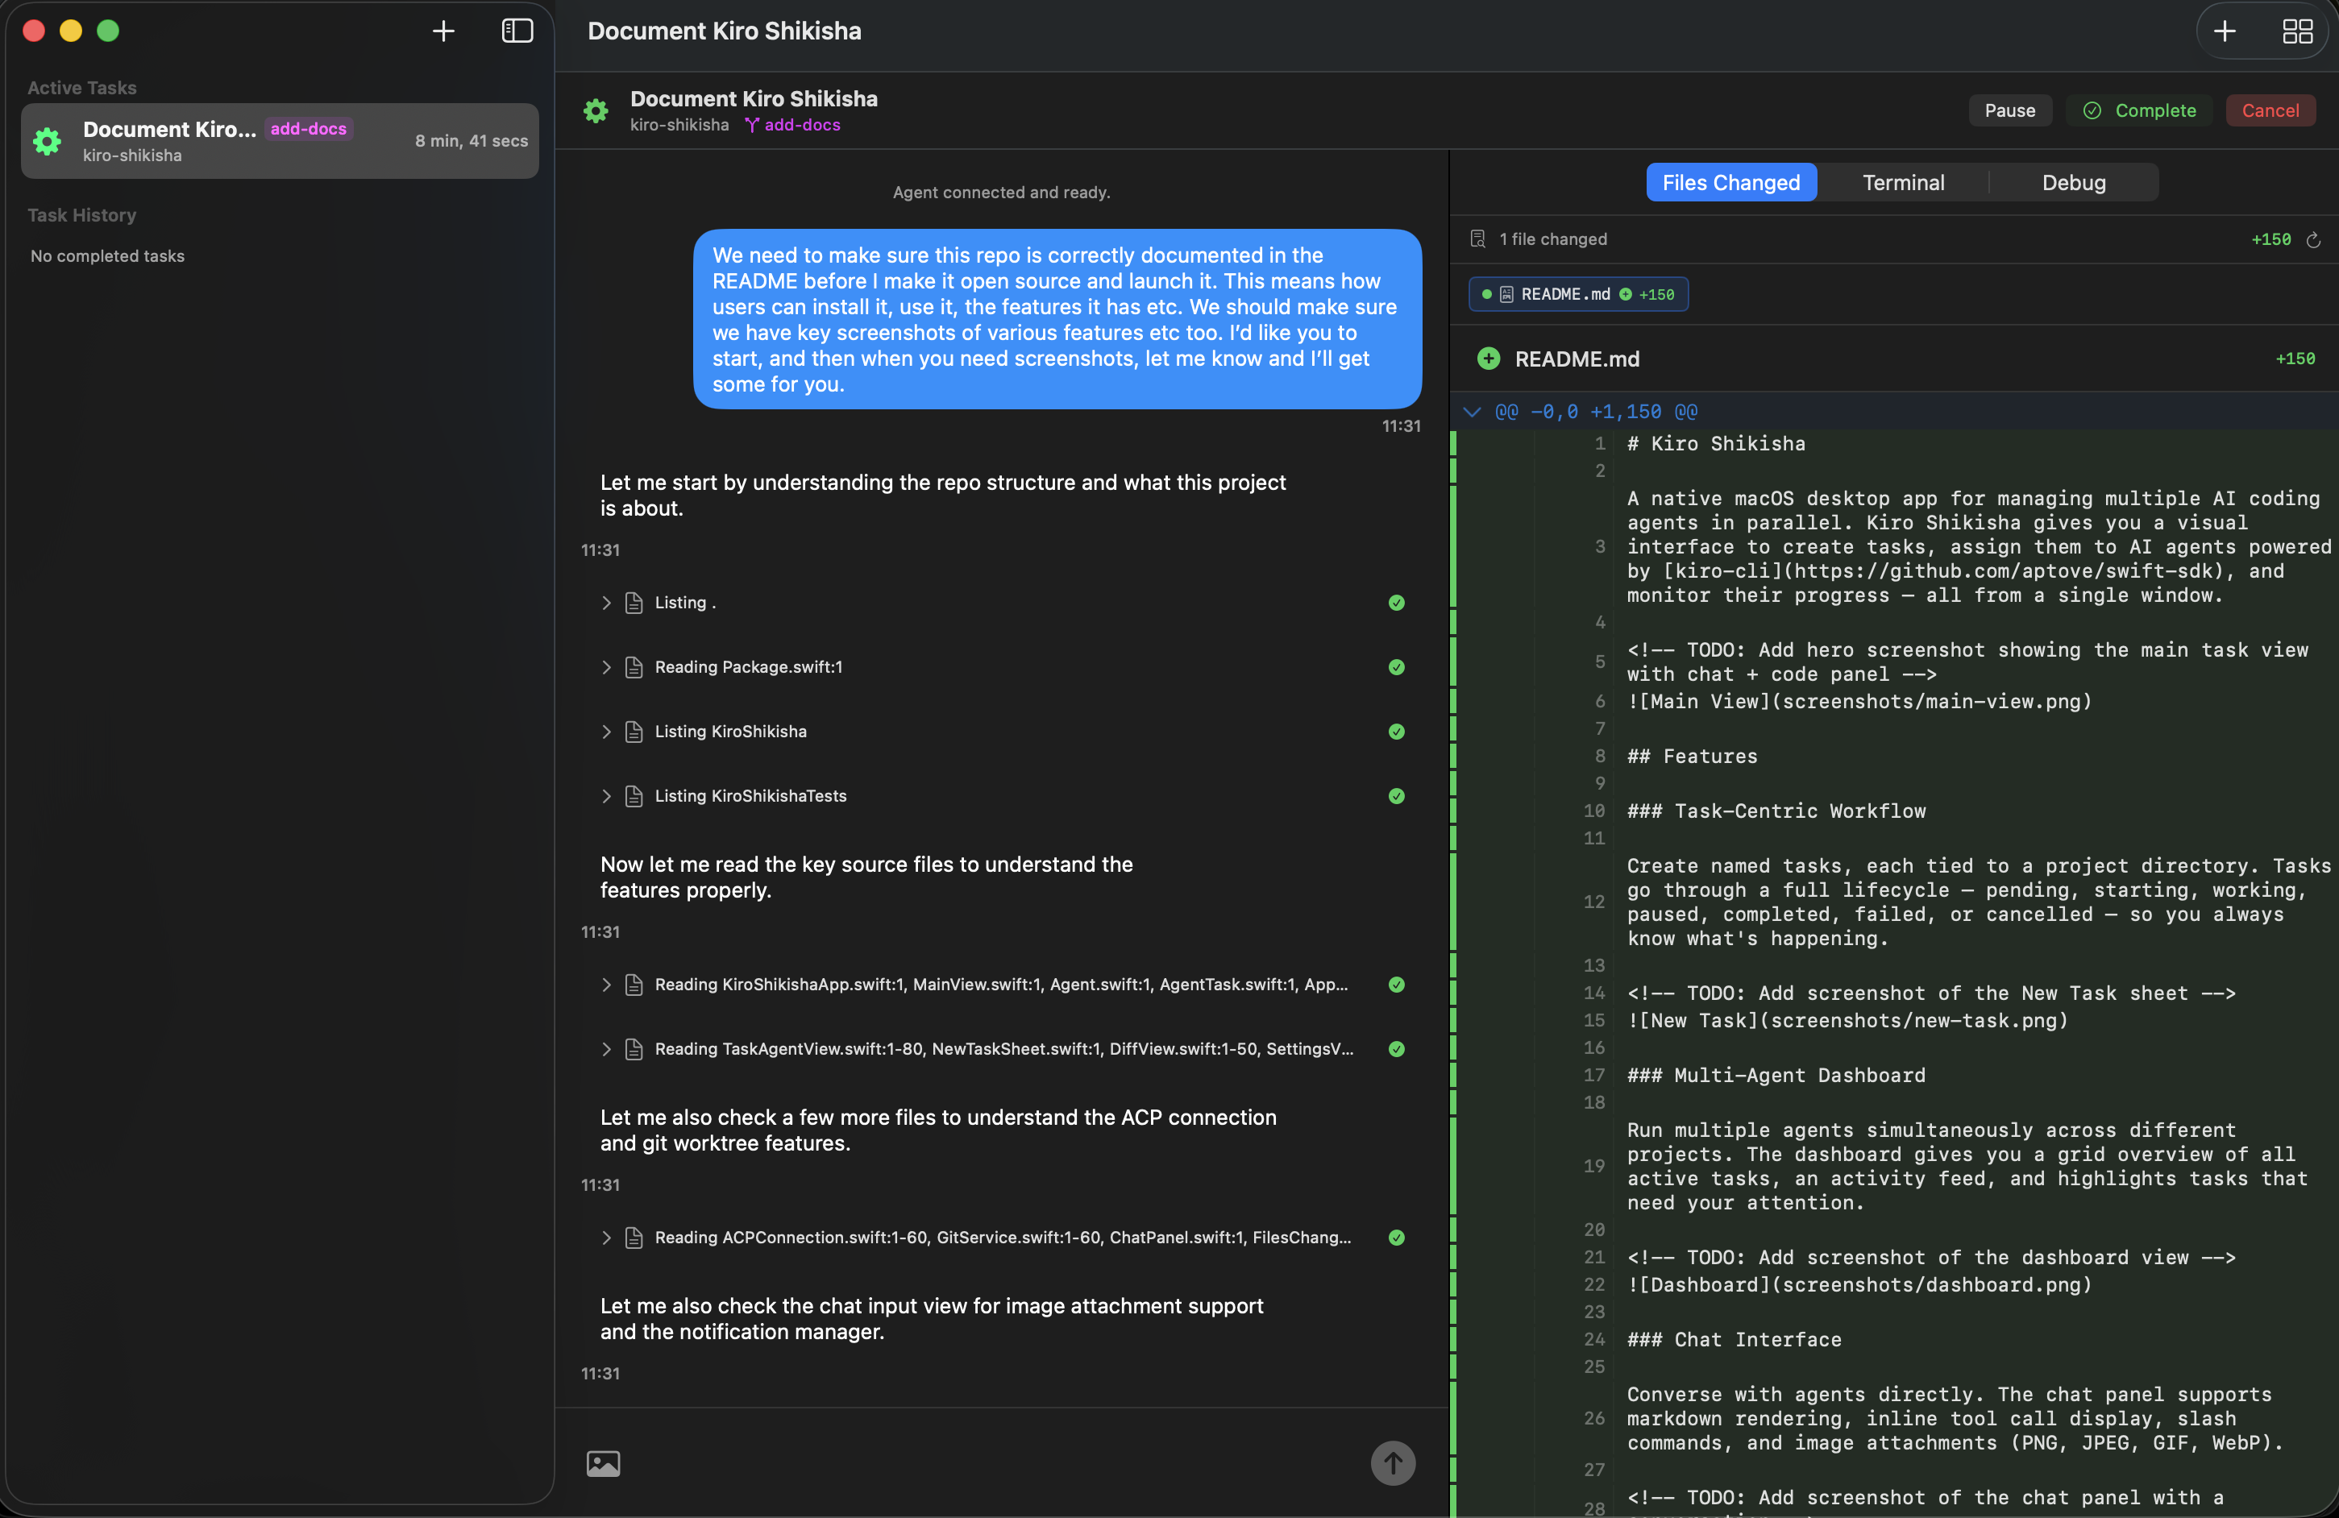The image size is (2339, 1518).
Task: Click status check for Reading KiroShikishaApp.swift row
Action: coord(1395,985)
